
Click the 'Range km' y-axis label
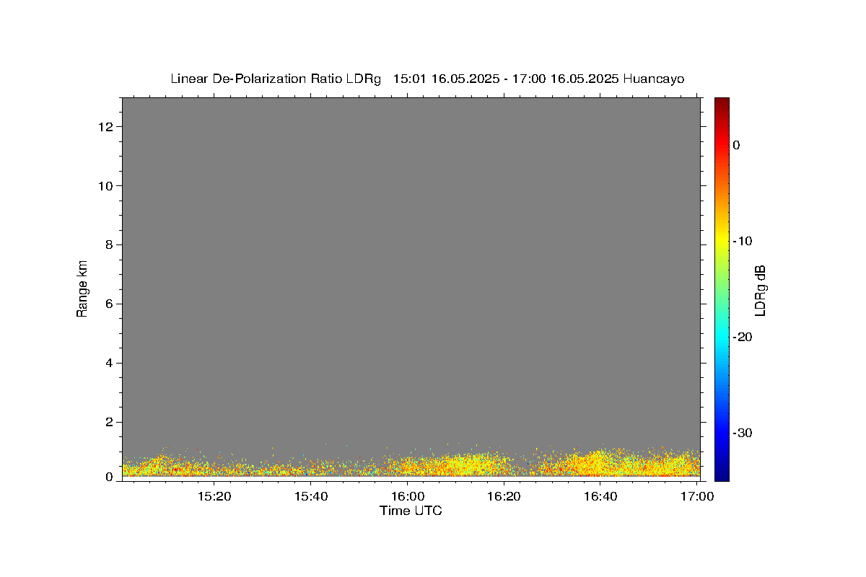click(82, 288)
